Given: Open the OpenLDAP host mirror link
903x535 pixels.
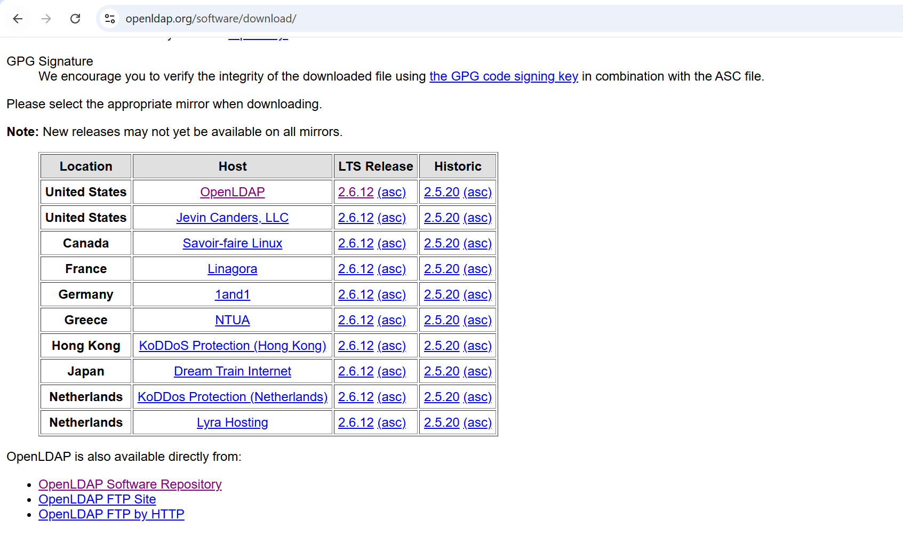Looking at the screenshot, I should [x=232, y=192].
